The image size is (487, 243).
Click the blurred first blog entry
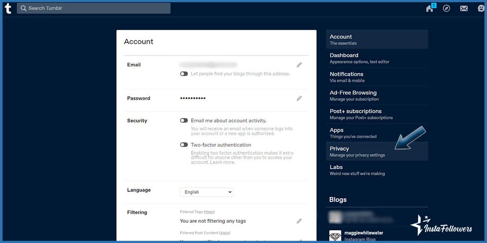coord(378,217)
